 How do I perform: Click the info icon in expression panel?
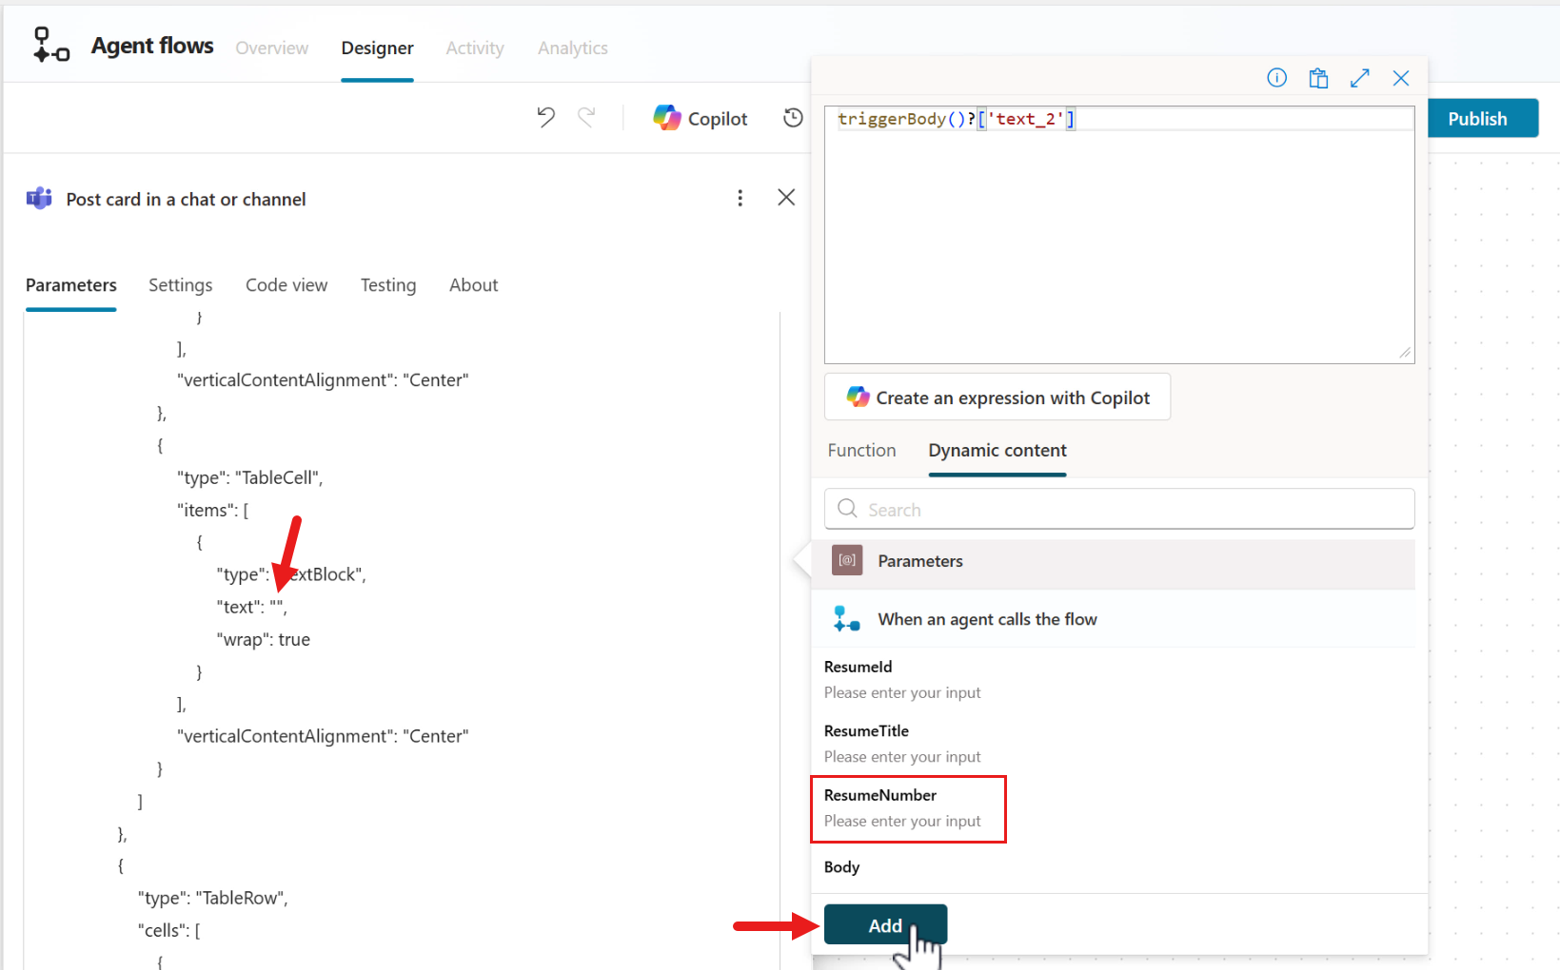coord(1276,78)
